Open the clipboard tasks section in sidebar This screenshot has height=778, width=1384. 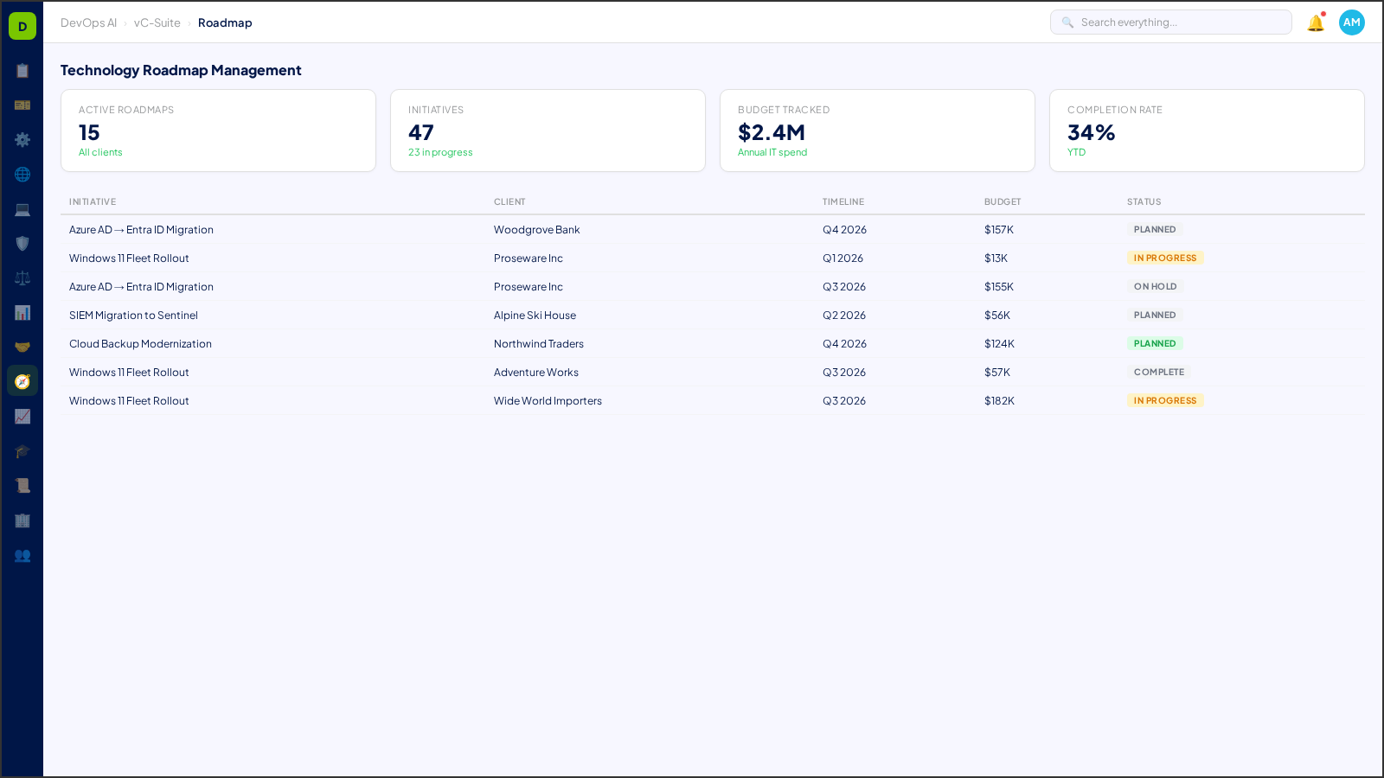[x=22, y=71]
